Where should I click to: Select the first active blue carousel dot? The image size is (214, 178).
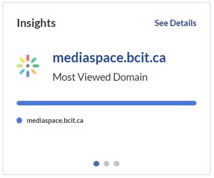96,163
